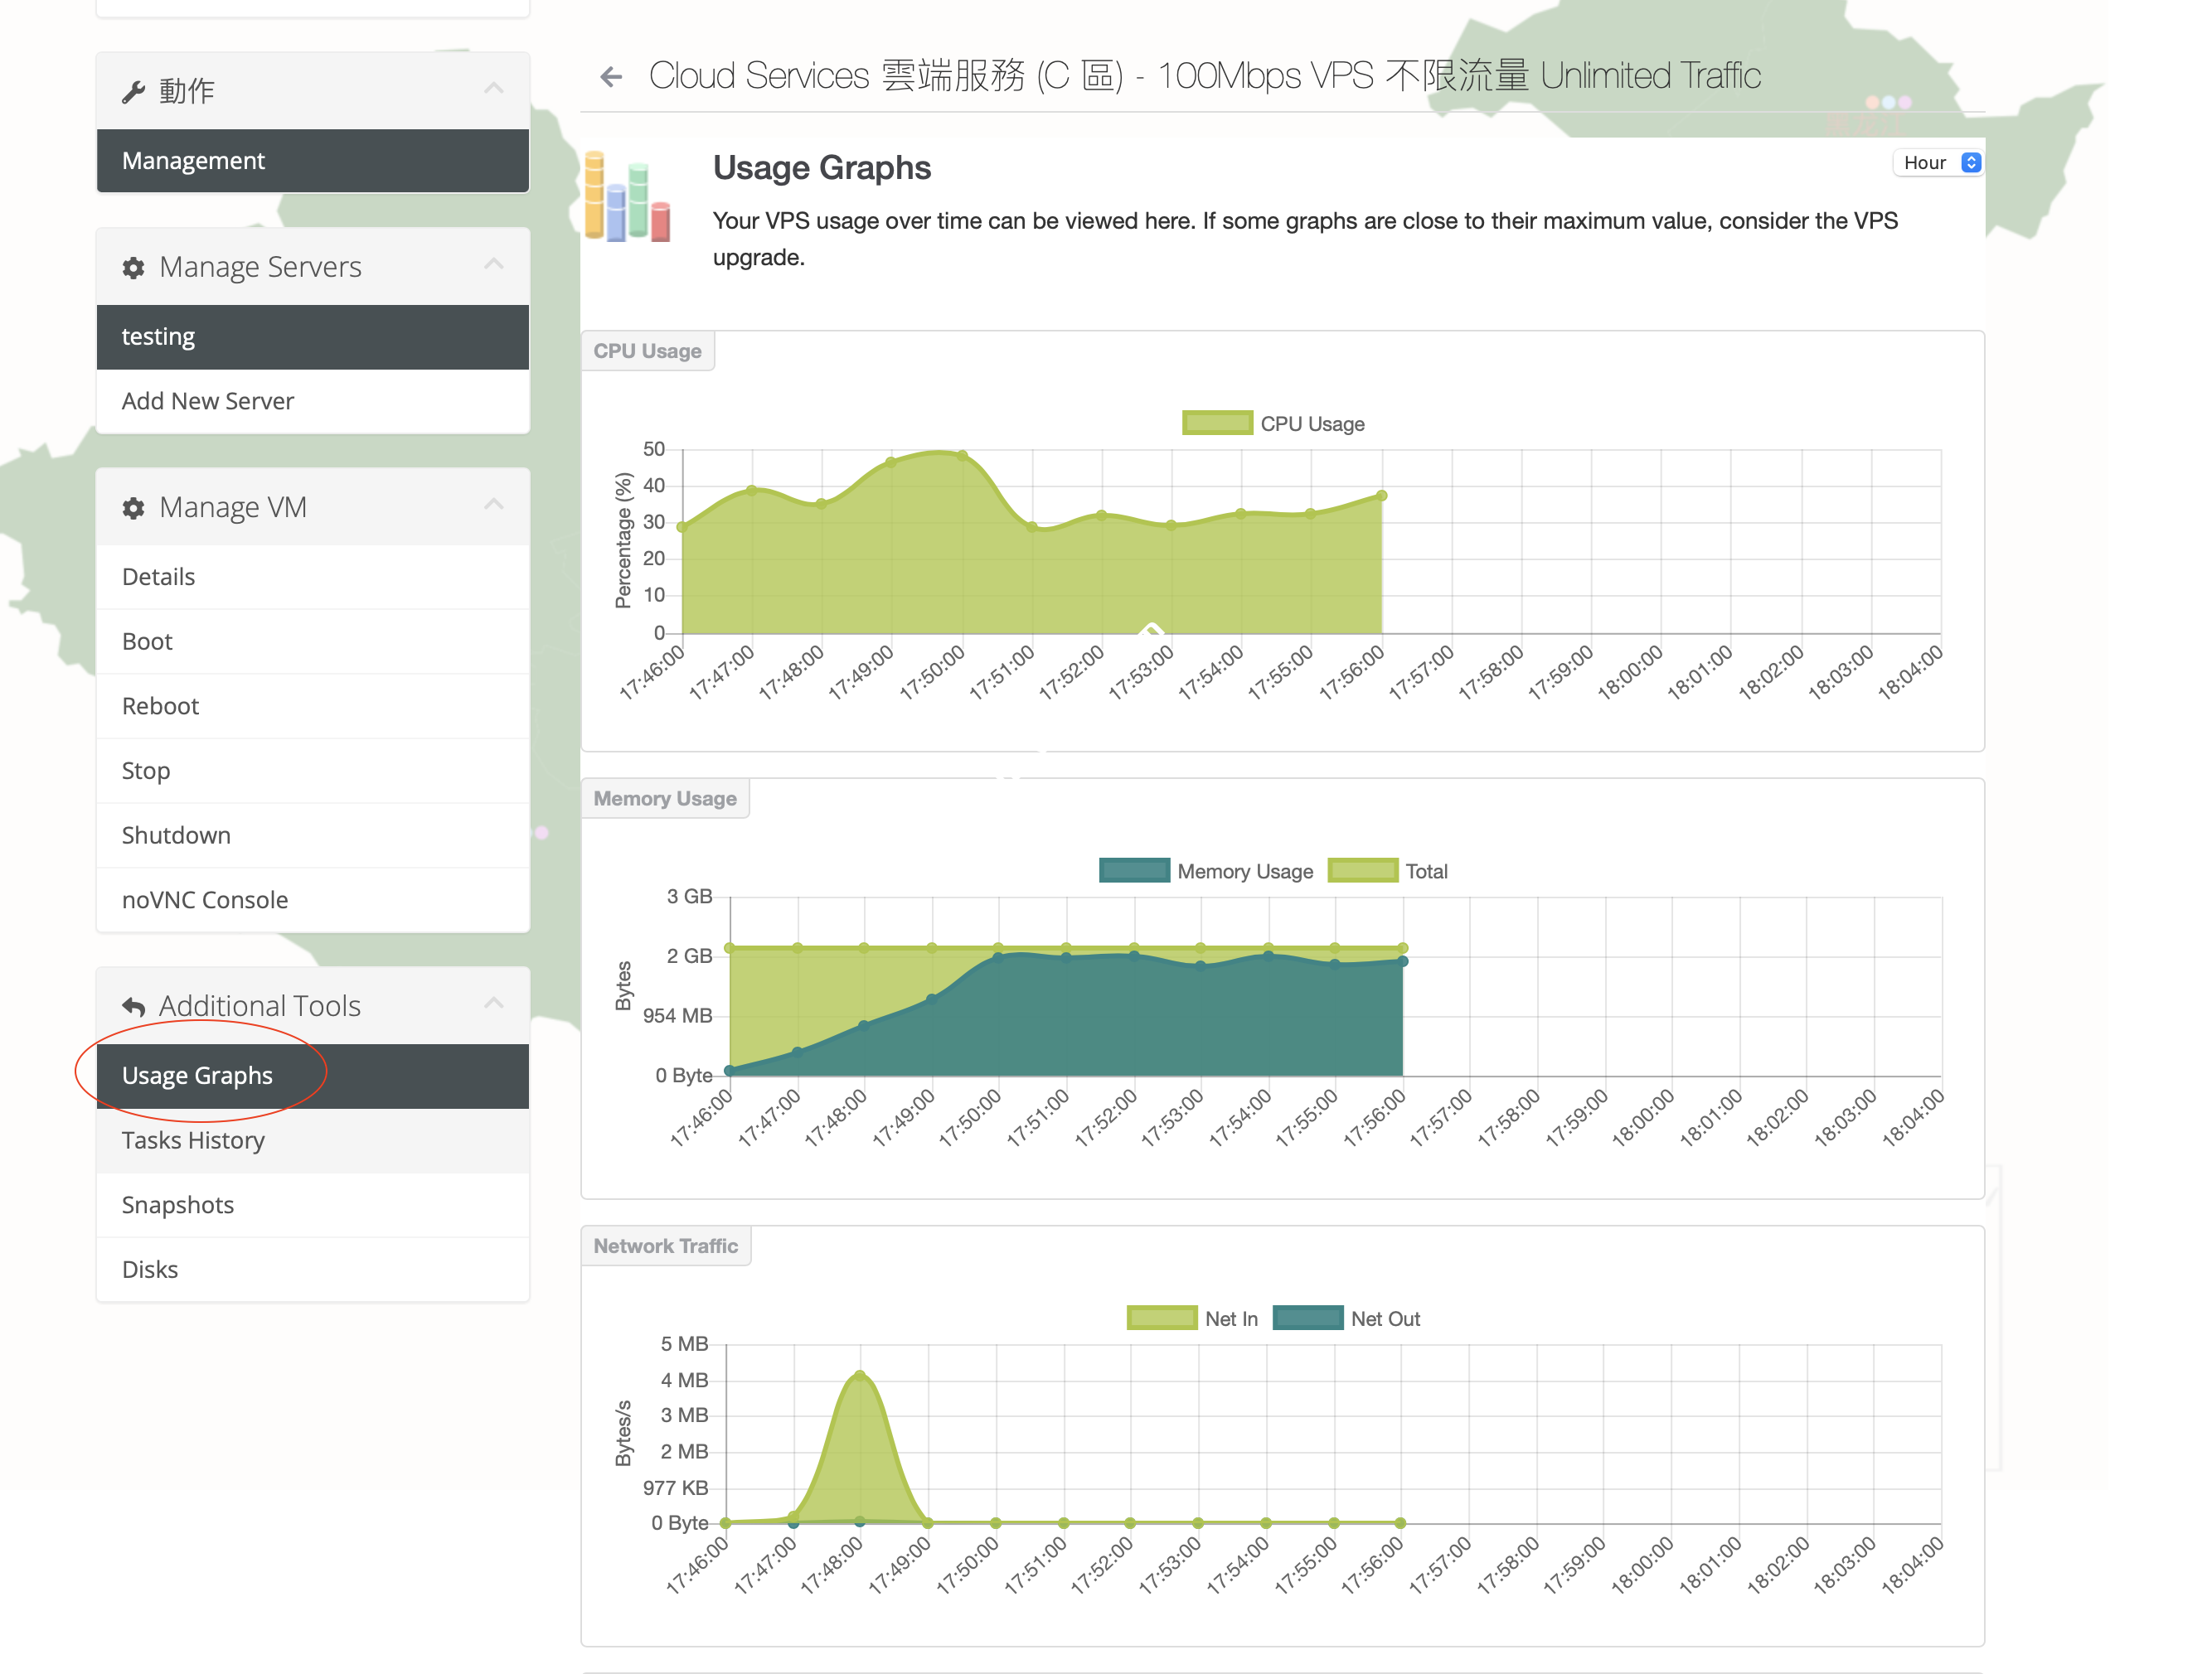Collapse the Additional Tools panel chevron

coord(493,1003)
